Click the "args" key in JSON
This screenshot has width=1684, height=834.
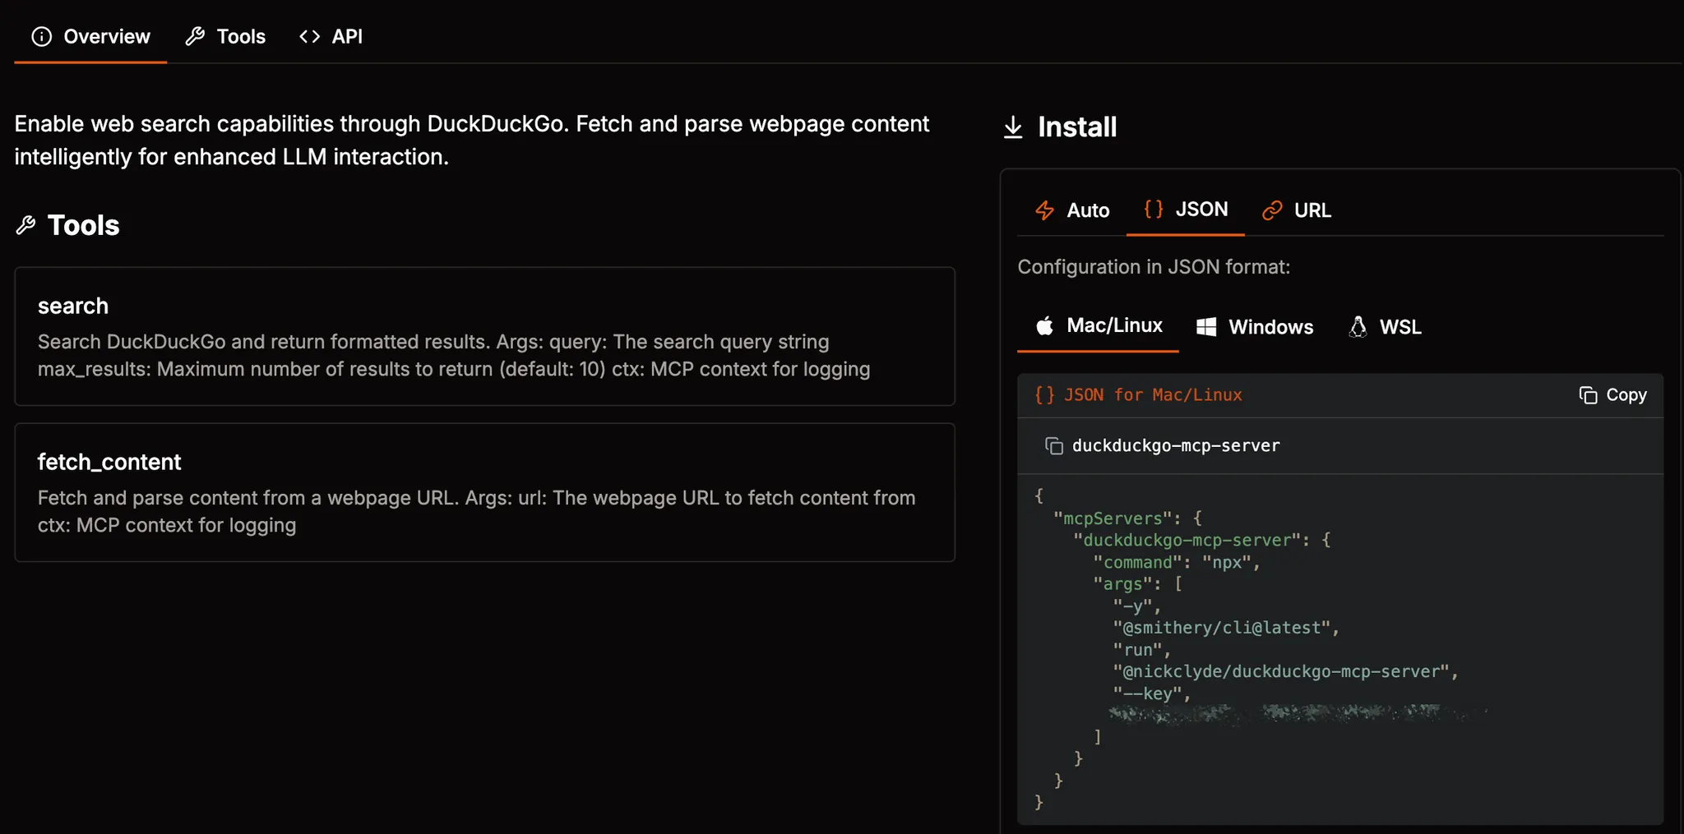(1122, 584)
